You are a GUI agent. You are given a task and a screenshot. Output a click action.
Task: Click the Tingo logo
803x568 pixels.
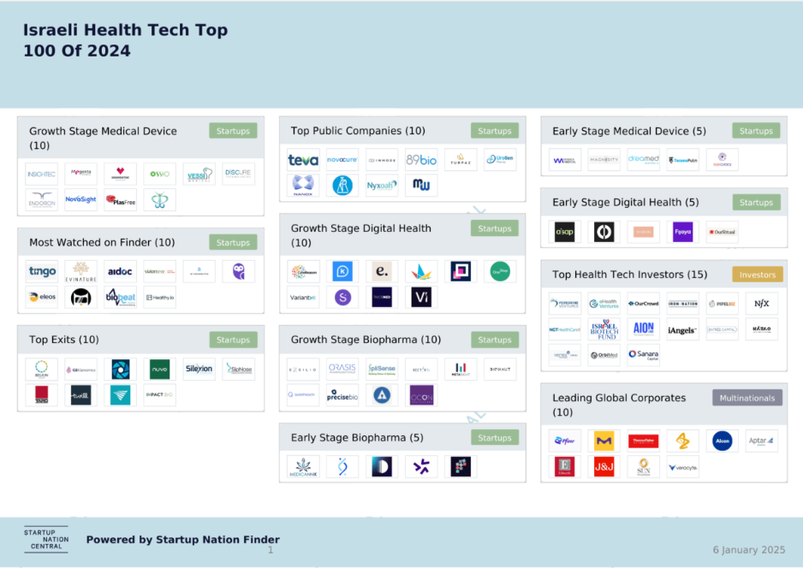(x=41, y=272)
